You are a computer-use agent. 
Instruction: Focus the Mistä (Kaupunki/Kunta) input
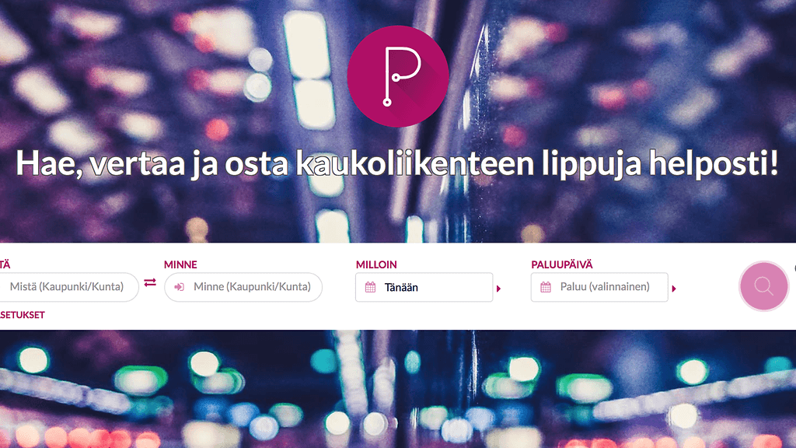pos(68,287)
